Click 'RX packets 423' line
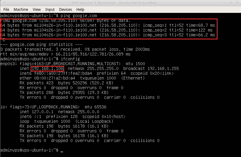Image resolution: width=241 pixels, height=157 pixels. (x=66, y=83)
